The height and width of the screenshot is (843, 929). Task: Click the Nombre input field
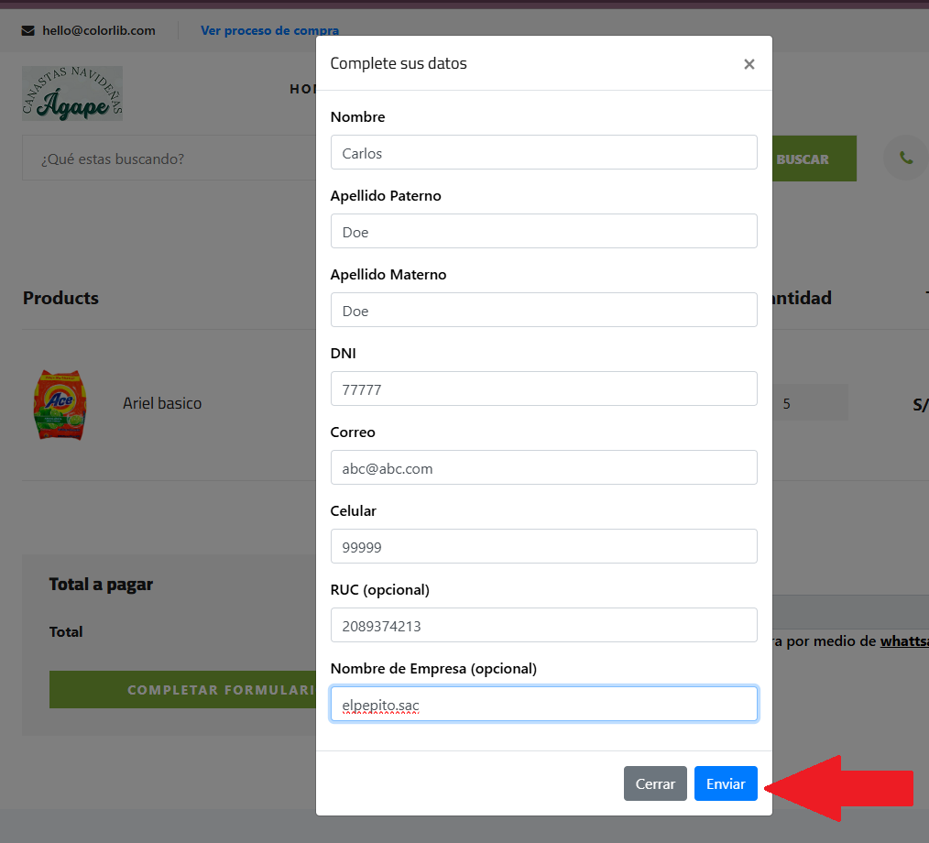tap(543, 153)
